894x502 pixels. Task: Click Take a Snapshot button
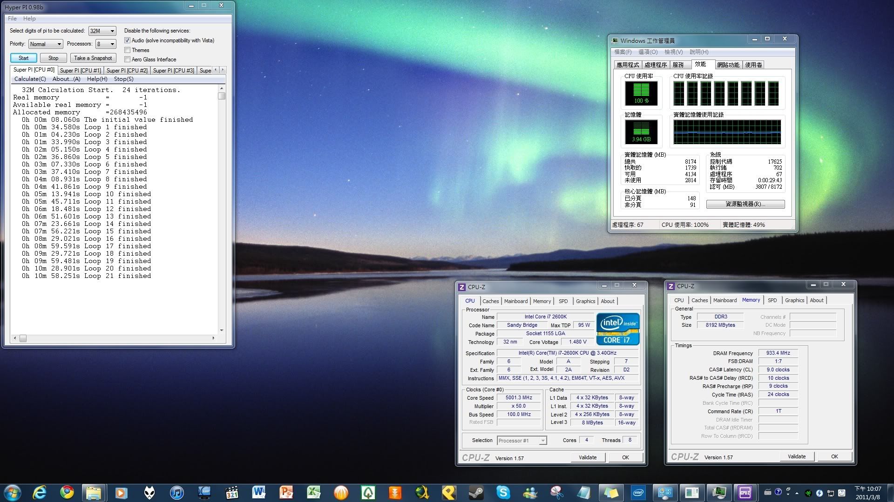tap(93, 58)
